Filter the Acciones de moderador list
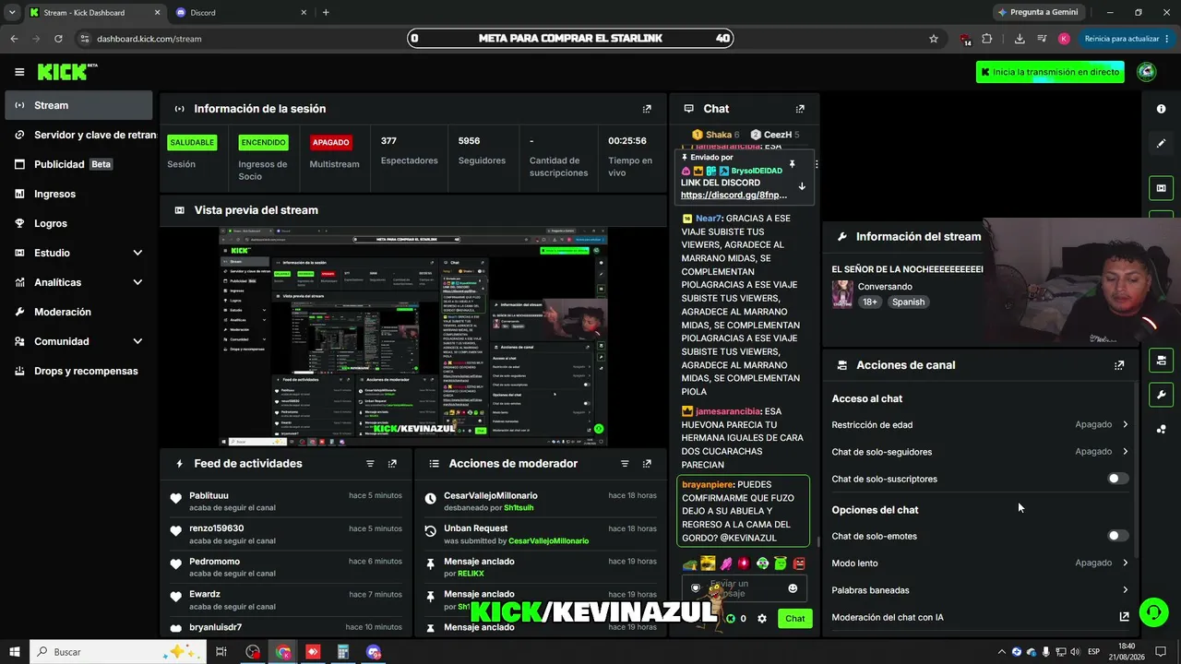1181x664 pixels. (625, 464)
